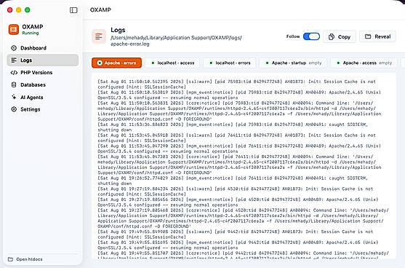
Task: Select the Apache - errors log tab
Action: [116, 63]
